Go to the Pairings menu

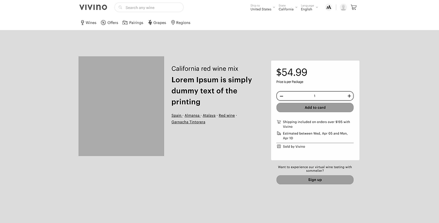pyautogui.click(x=133, y=23)
